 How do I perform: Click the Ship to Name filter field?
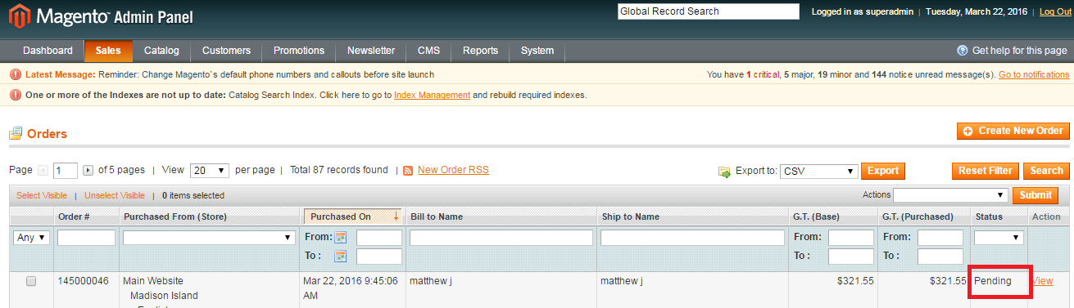point(692,238)
